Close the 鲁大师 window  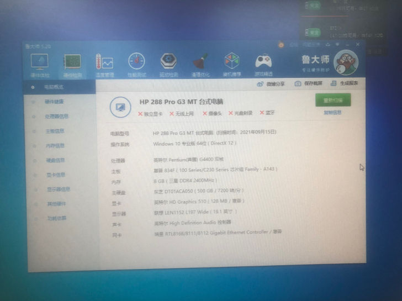point(358,44)
